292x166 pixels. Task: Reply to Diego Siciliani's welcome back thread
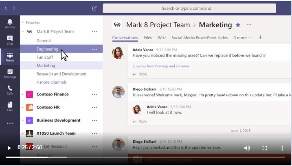click(x=140, y=122)
